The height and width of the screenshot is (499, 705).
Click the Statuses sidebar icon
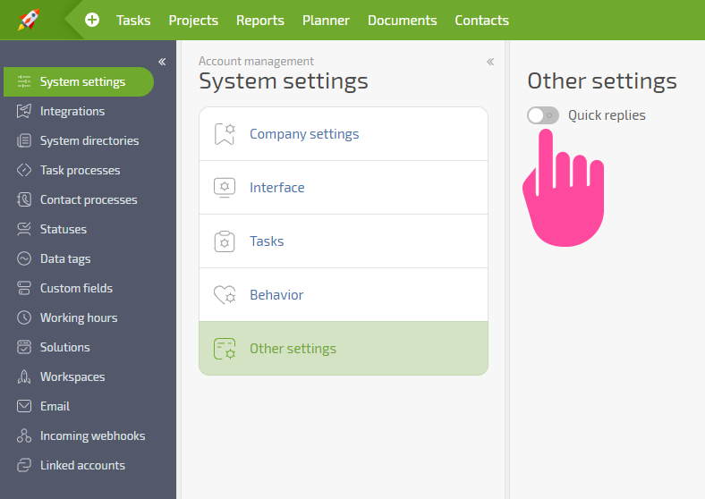(24, 229)
